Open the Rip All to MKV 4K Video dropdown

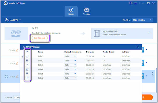(x=142, y=20)
